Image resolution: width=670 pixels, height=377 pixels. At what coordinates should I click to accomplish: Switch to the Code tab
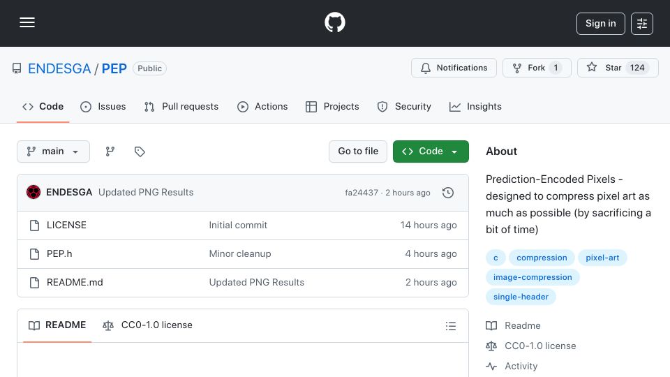pyautogui.click(x=43, y=106)
